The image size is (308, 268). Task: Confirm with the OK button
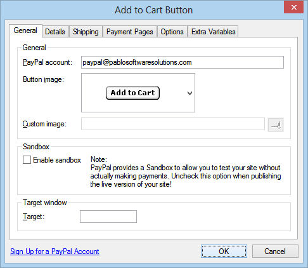click(x=224, y=251)
